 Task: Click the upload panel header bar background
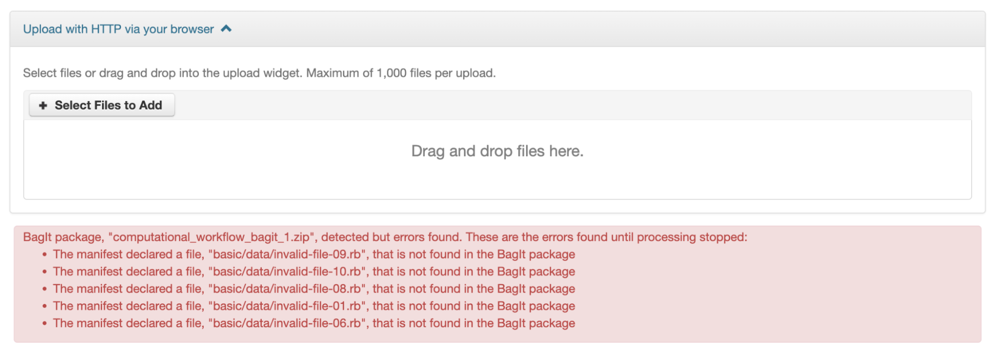pos(595,29)
